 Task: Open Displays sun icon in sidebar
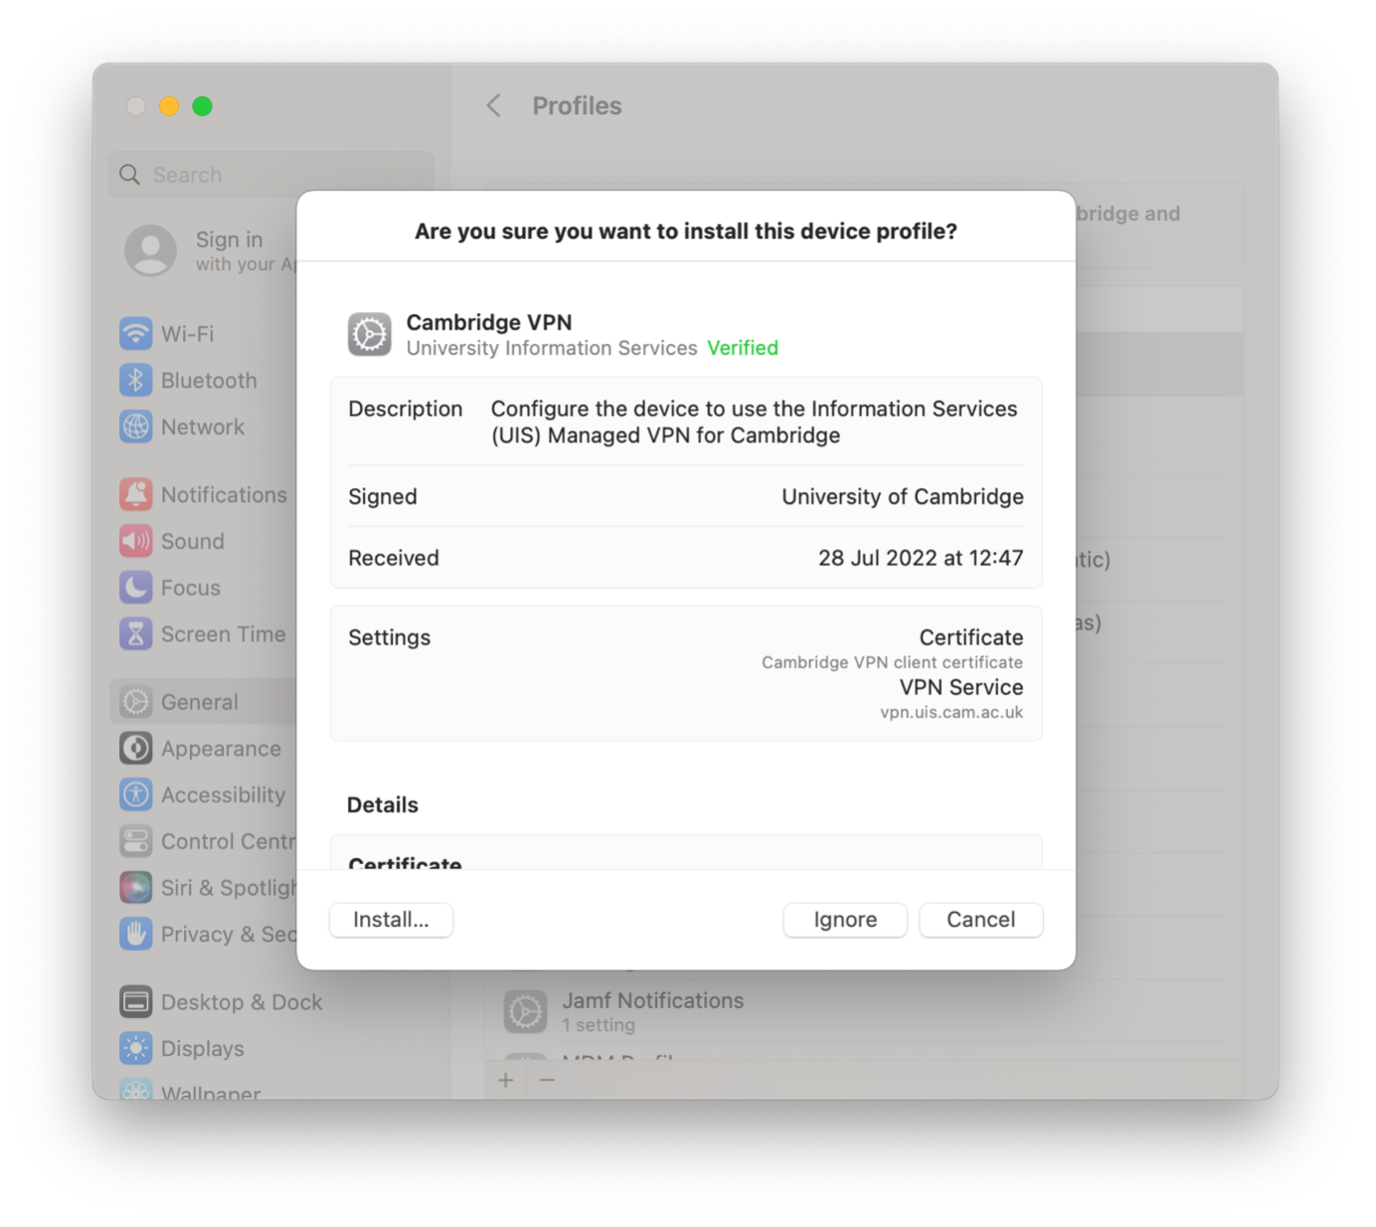[x=136, y=1048]
